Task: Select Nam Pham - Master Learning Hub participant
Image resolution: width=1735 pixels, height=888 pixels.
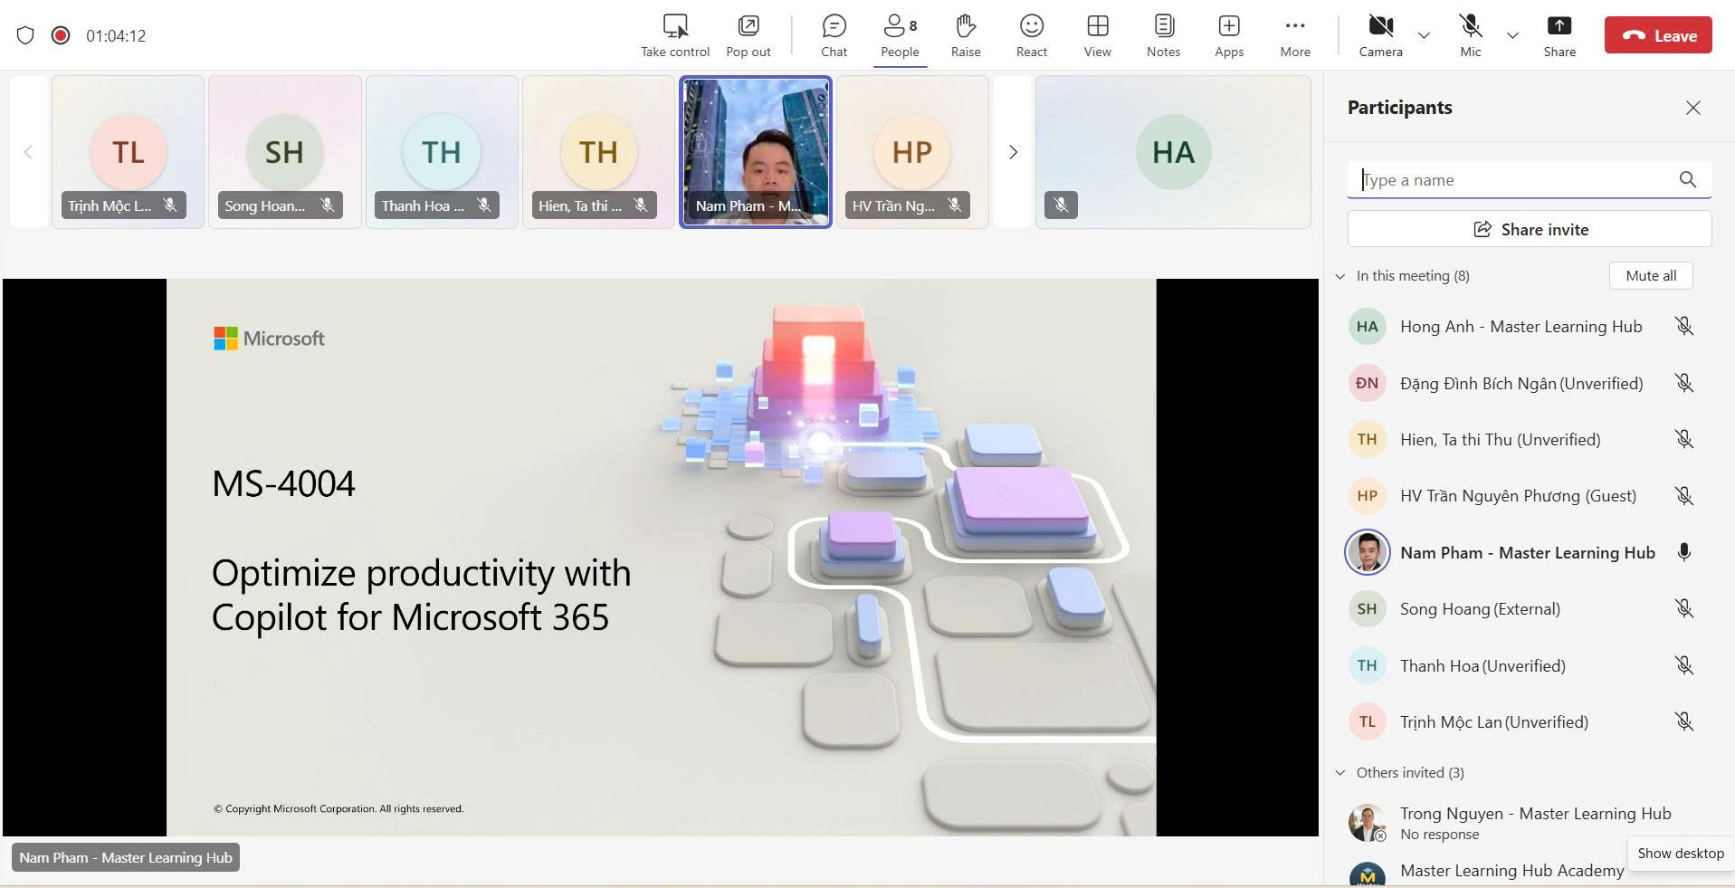Action: (1527, 553)
